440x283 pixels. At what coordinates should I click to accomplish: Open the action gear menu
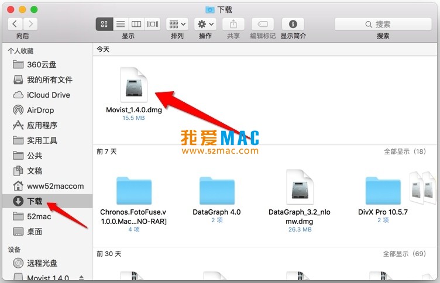205,24
